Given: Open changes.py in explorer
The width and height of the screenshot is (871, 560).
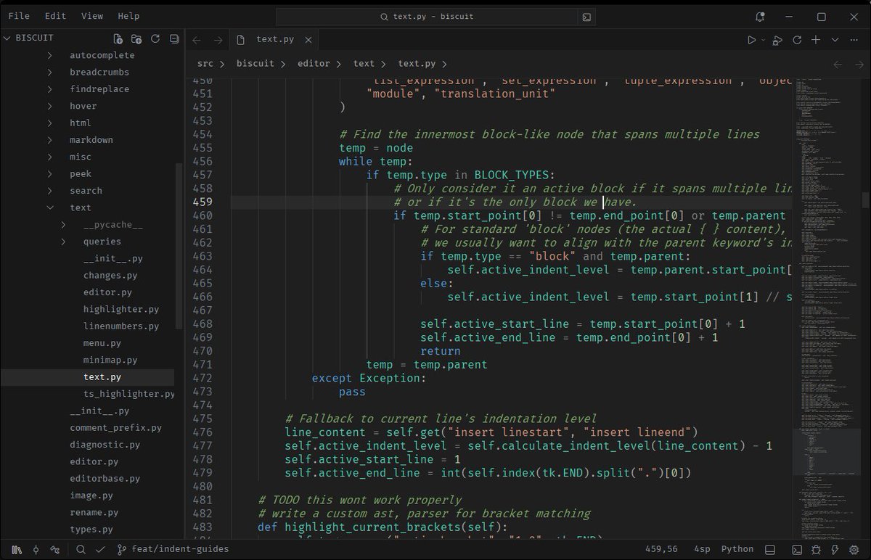Looking at the screenshot, I should tap(110, 276).
